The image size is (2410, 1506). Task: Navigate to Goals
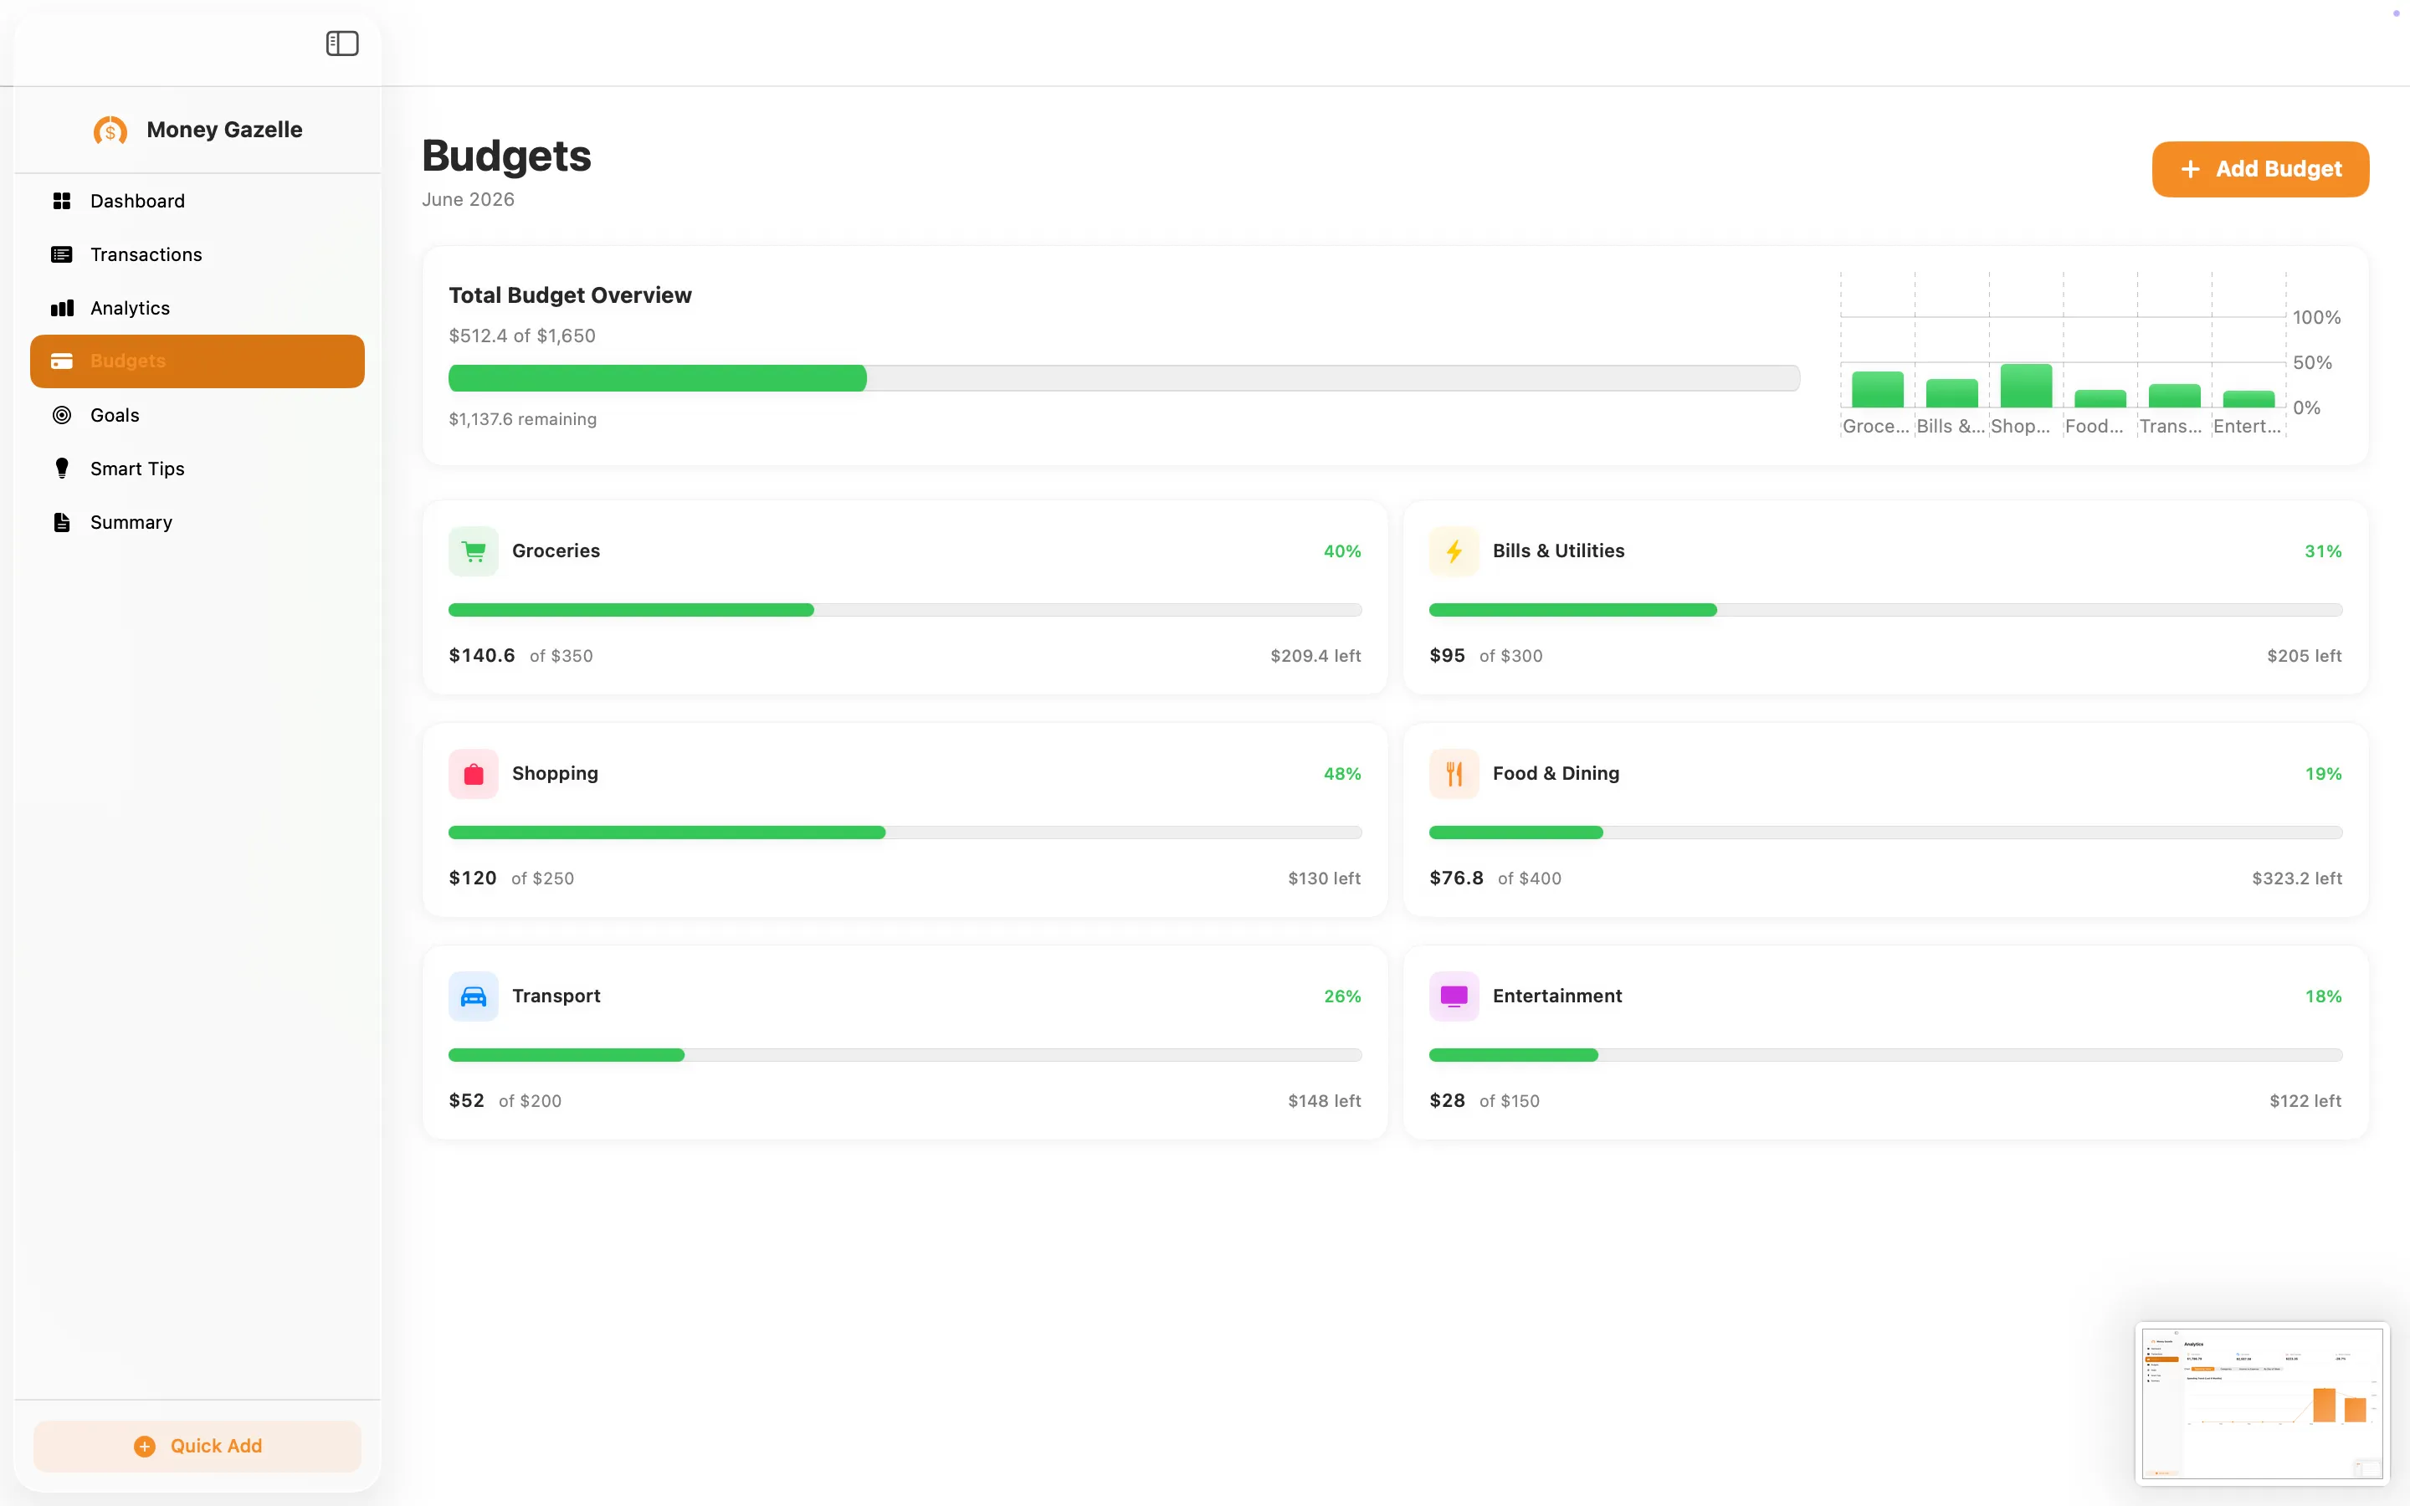(197, 415)
